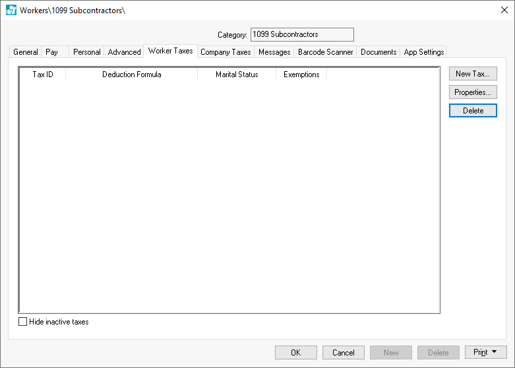Click the Cancel button
515x368 pixels.
coord(343,353)
